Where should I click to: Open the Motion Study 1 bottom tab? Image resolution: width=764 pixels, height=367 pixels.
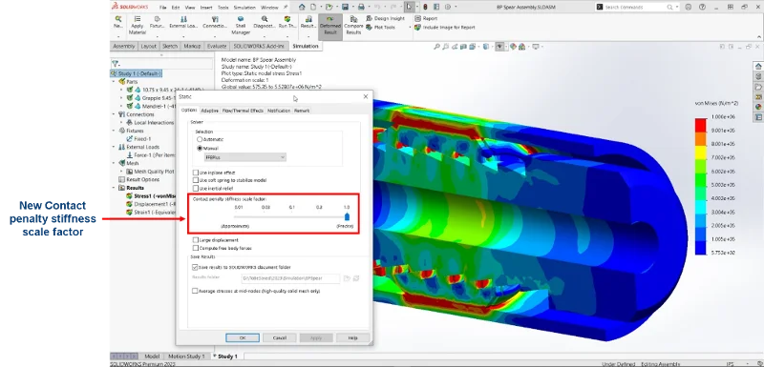coord(187,357)
